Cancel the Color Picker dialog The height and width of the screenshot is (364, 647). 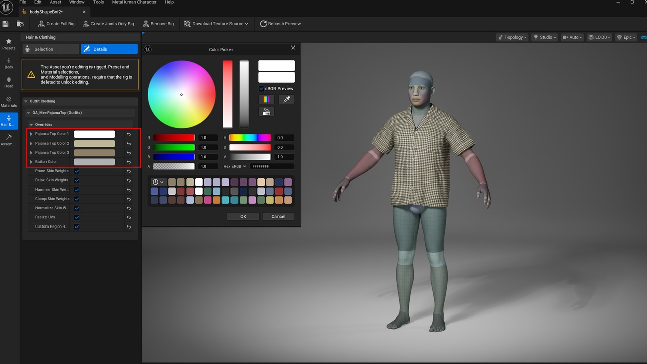point(279,216)
